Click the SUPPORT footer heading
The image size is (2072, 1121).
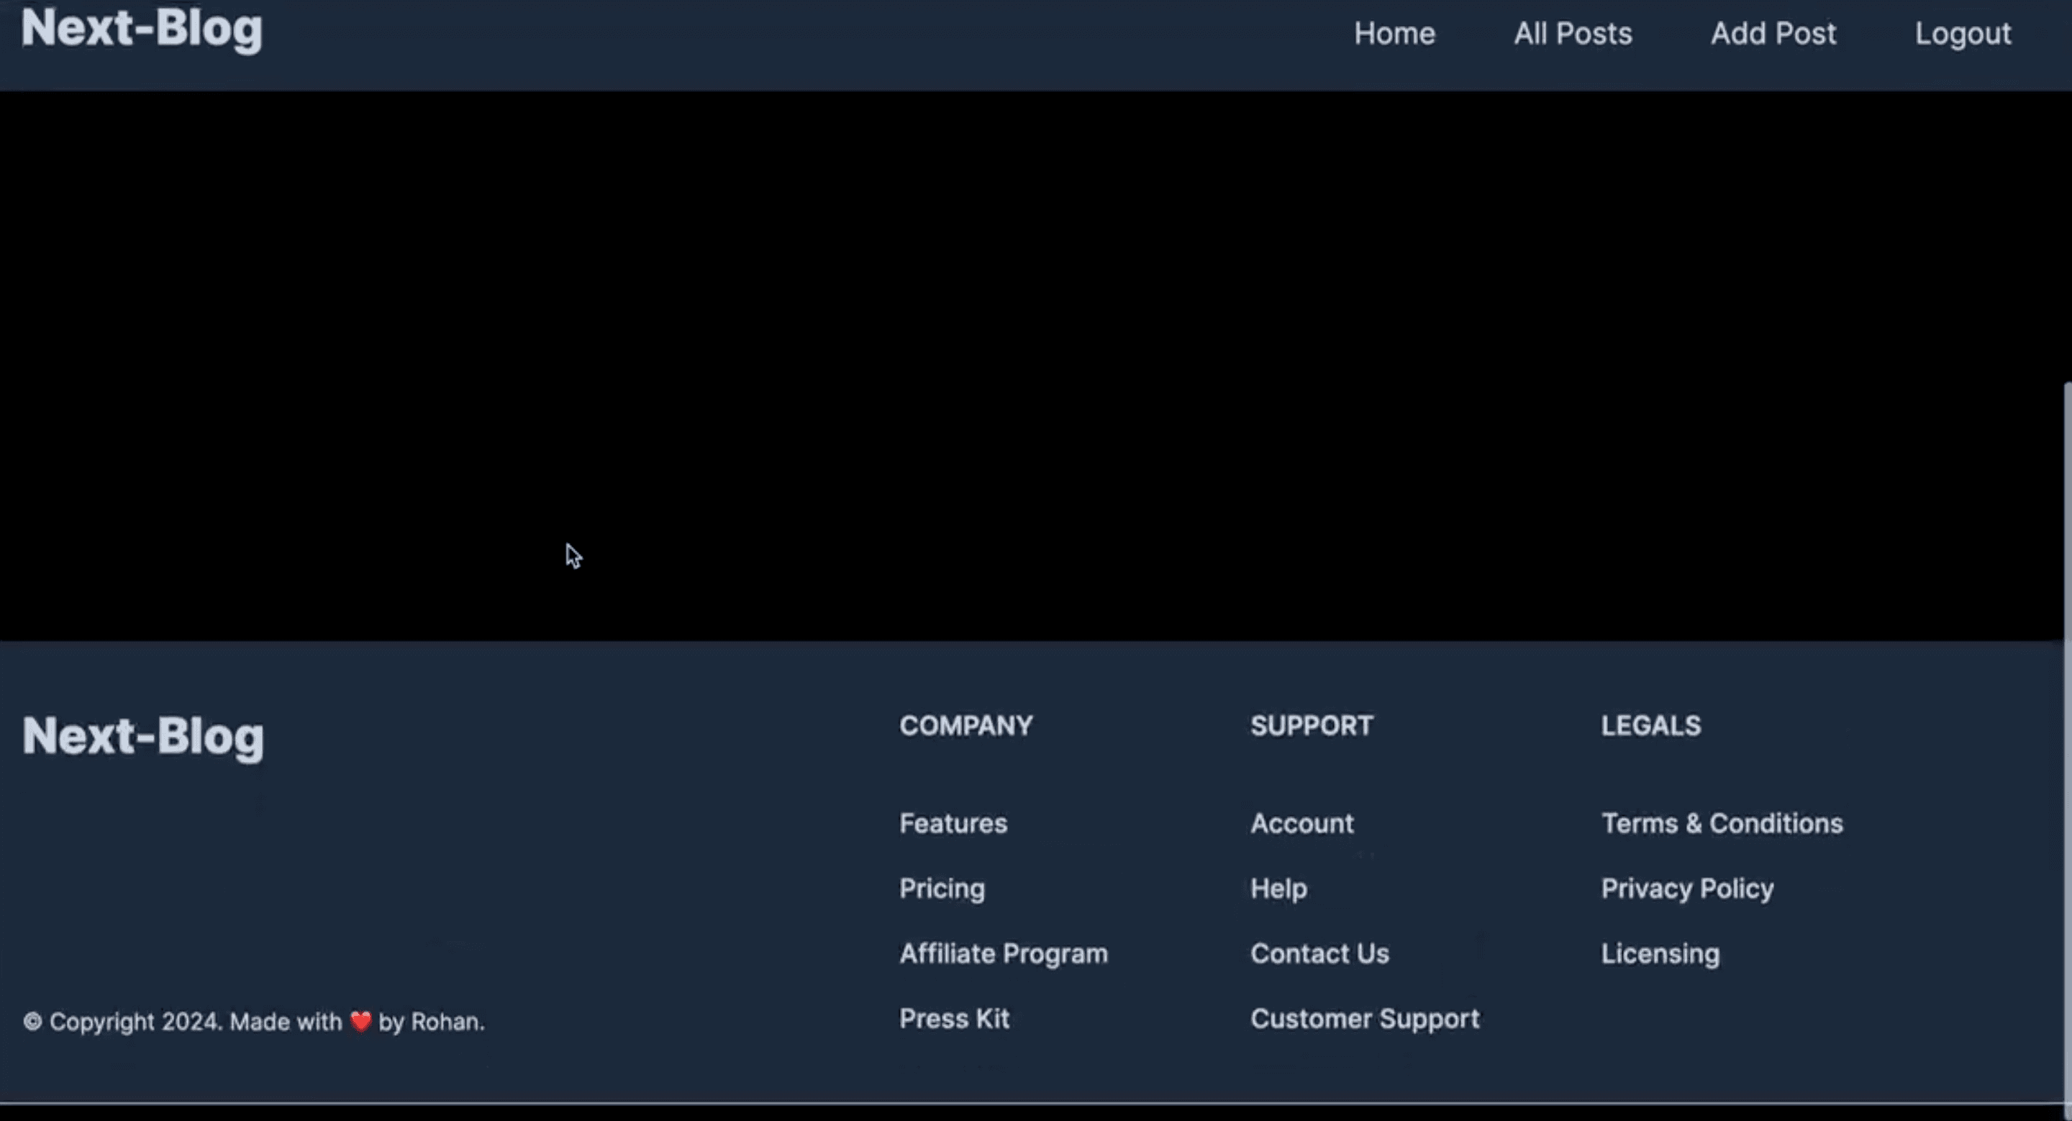tap(1311, 726)
